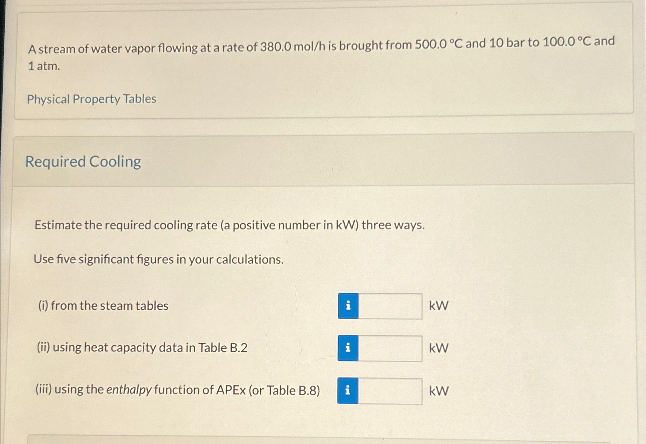The width and height of the screenshot is (646, 444).
Task: Select the 'Estimate the required cooling rate' prompt
Action: point(229,225)
